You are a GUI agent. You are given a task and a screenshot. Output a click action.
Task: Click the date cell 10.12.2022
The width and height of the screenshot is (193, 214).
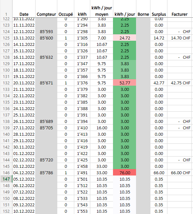(x=24, y=211)
